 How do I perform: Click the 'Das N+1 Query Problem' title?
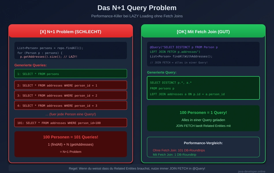click(137, 8)
